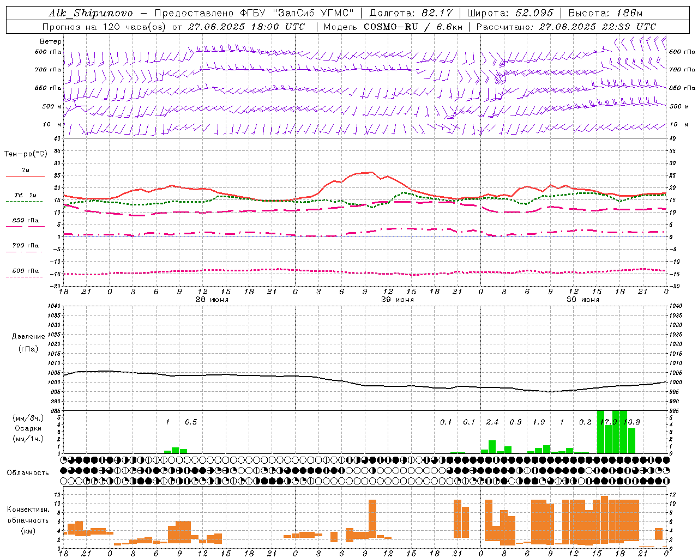Click the precipitation value 2.4
The image size is (698, 558).
[x=492, y=422]
